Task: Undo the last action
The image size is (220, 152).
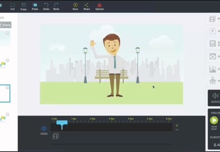Action: click(46, 7)
